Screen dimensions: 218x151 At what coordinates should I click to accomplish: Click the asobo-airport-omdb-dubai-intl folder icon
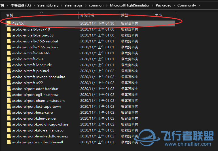(x=9, y=142)
